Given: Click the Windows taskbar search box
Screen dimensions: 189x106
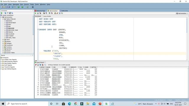Looking at the screenshot, I should click(x=27, y=104).
